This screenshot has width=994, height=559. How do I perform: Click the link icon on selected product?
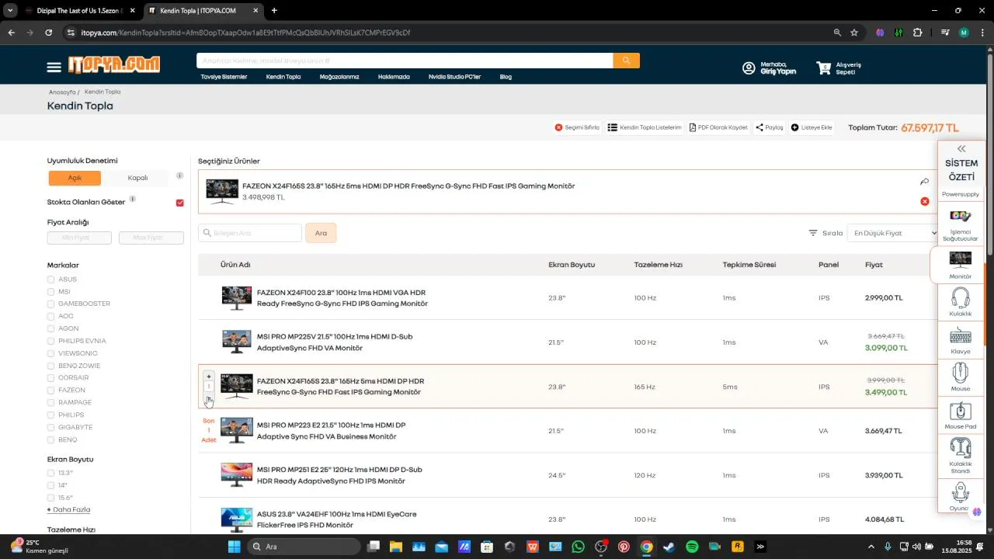(924, 182)
